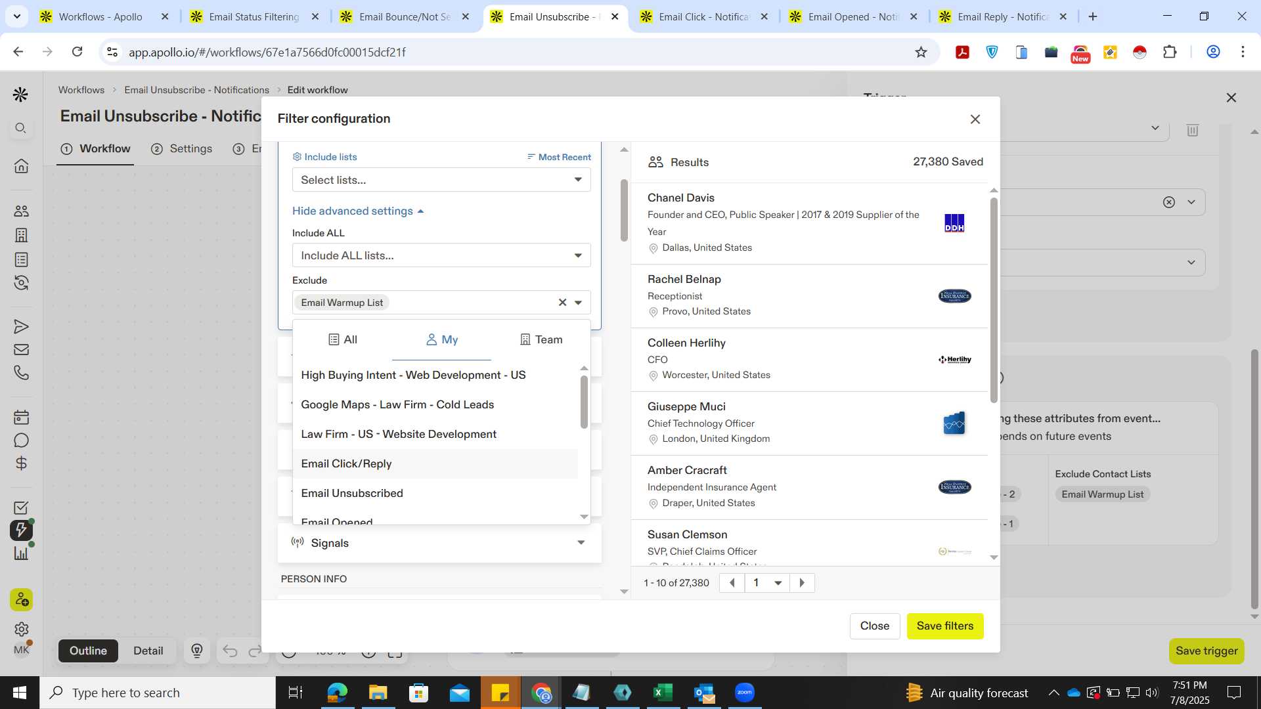Click the results list scrollbar

[x=994, y=300]
